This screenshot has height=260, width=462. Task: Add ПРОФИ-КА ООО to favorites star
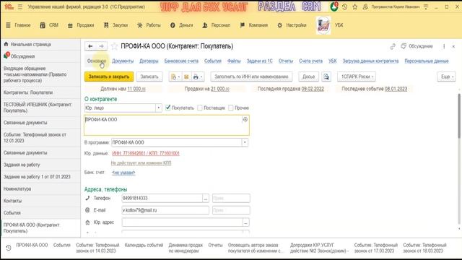point(114,46)
